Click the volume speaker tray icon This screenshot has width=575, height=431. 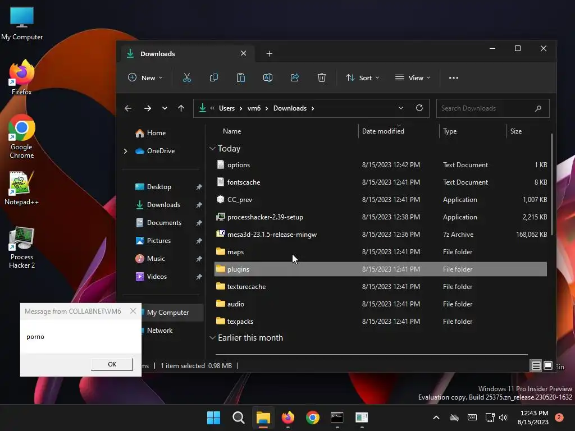503,418
